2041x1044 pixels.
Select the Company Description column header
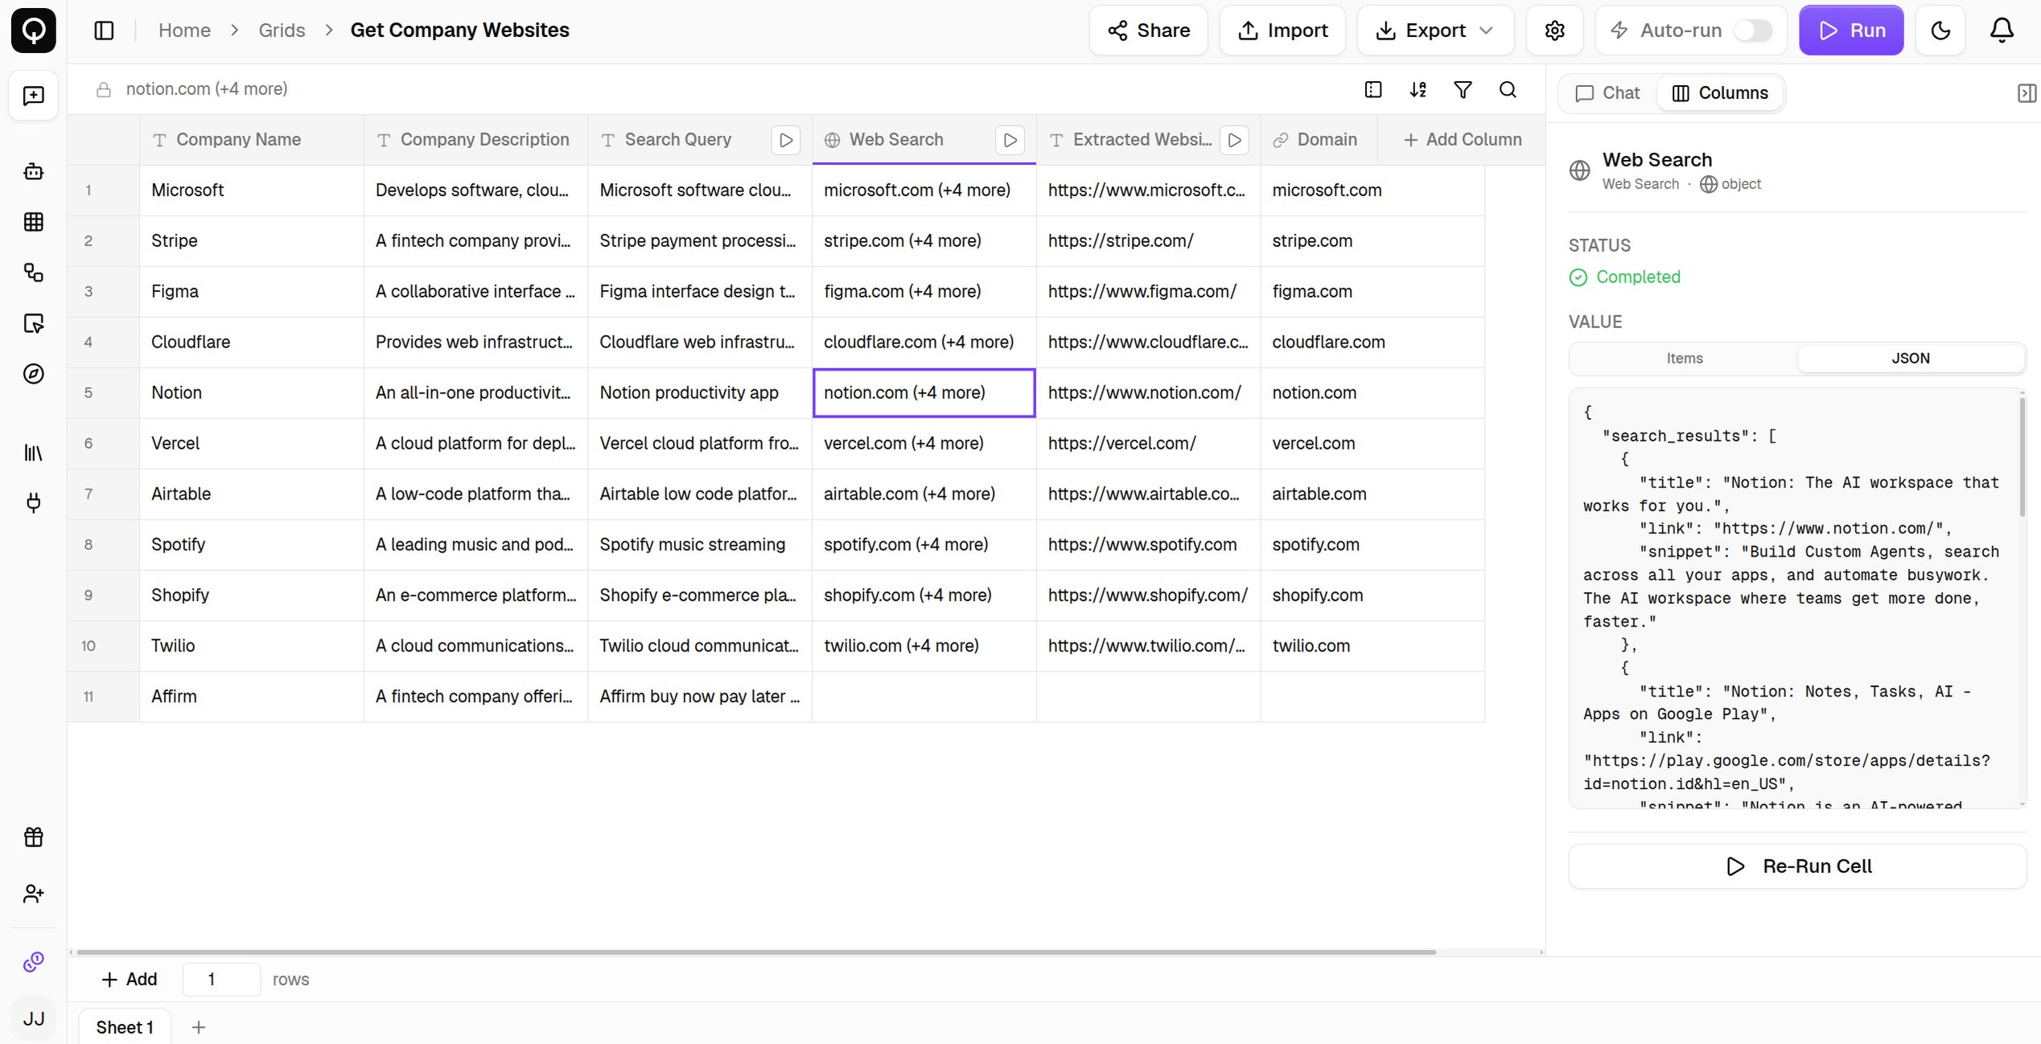click(x=475, y=140)
